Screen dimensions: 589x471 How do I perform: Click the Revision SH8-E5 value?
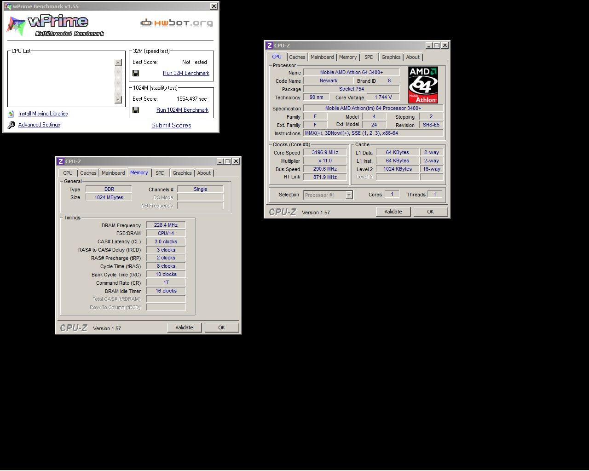tap(431, 125)
